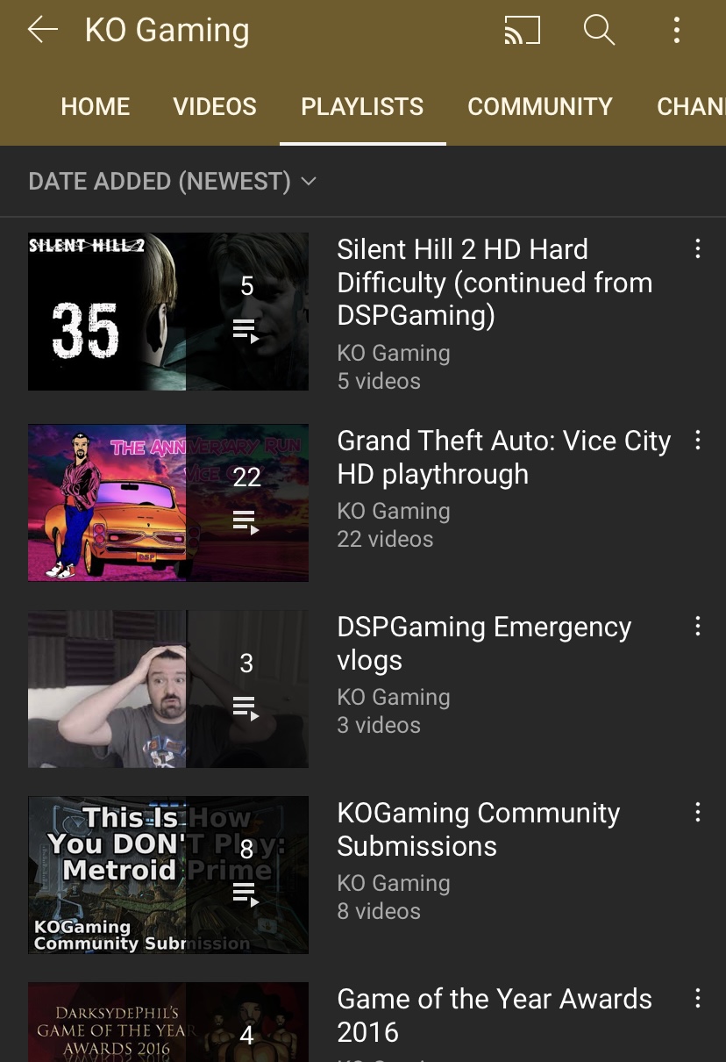
Task: Switch to the Home tab
Action: (x=96, y=107)
